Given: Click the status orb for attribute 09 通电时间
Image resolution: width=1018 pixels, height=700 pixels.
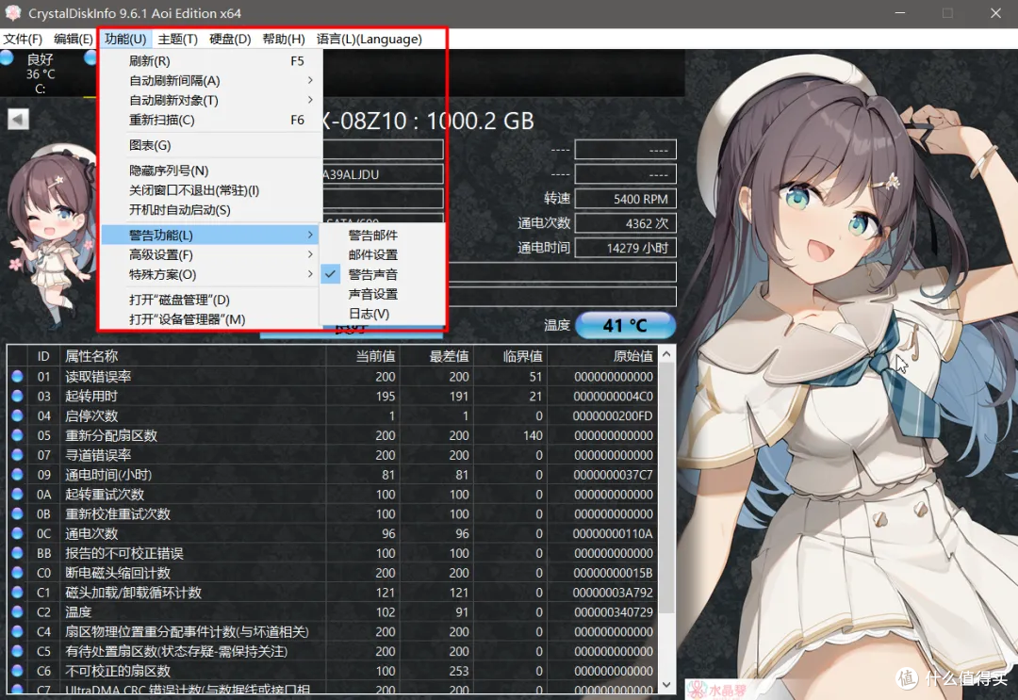Looking at the screenshot, I should pyautogui.click(x=18, y=474).
